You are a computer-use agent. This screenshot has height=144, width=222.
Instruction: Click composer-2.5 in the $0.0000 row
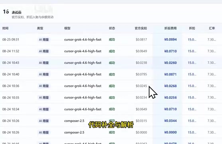(x=74, y=132)
